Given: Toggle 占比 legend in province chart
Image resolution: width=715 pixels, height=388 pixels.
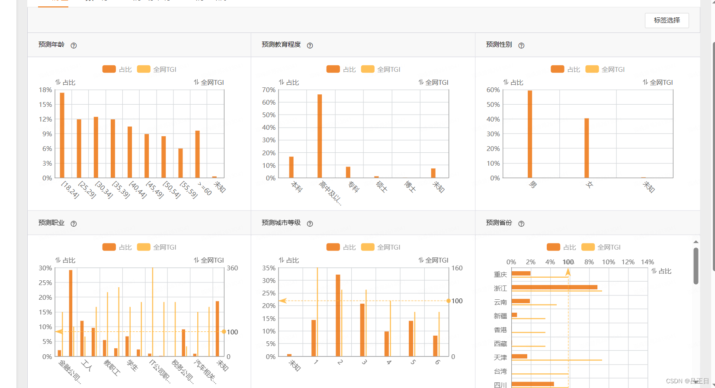Looking at the screenshot, I should (x=561, y=247).
